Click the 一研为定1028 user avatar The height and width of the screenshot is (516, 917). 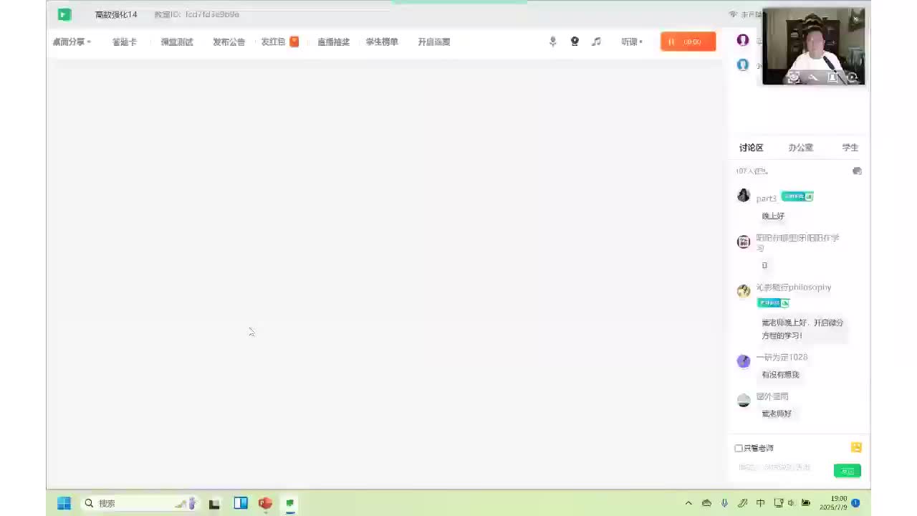744,361
